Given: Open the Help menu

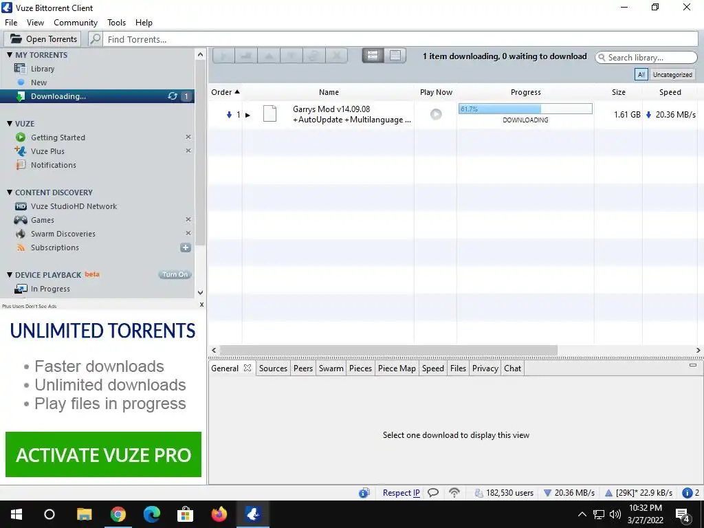Looking at the screenshot, I should (x=144, y=23).
